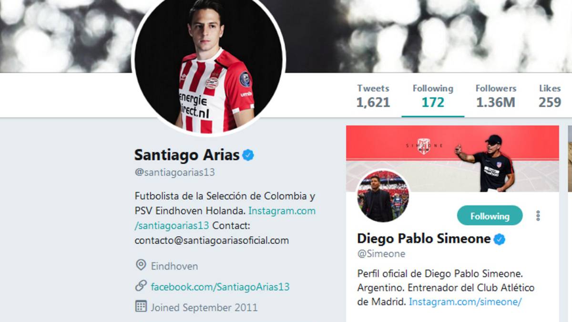This screenshot has width=572, height=322.
Task: Select the Following tab with 172
Action: (433, 96)
